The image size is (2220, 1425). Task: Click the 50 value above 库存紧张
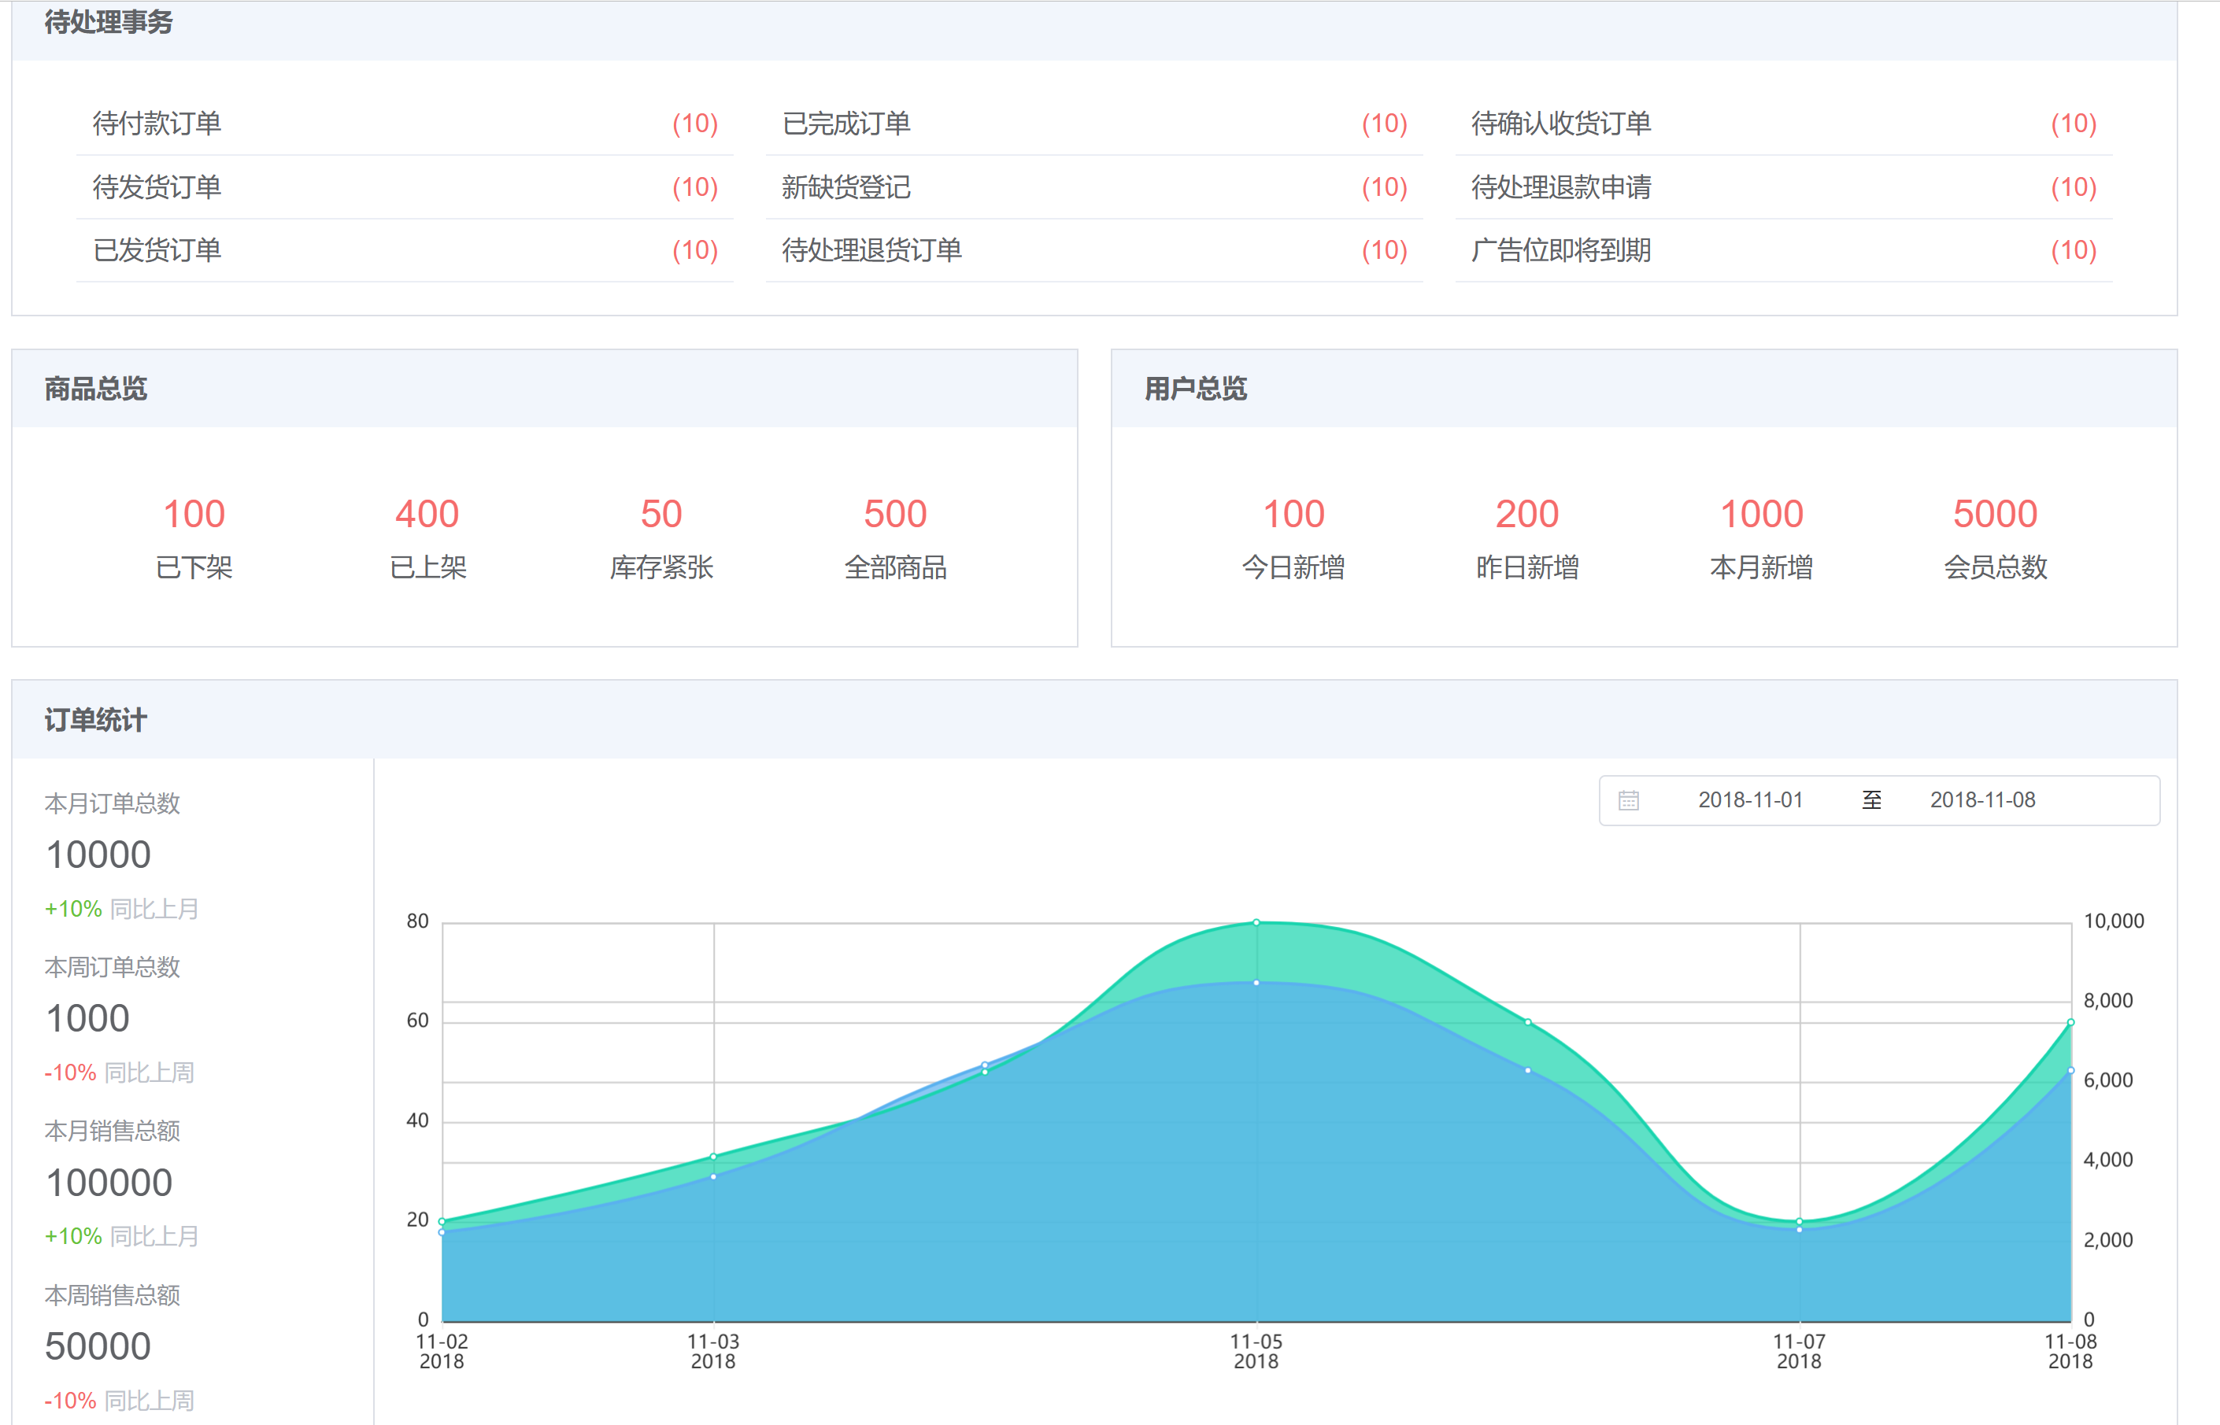click(x=661, y=514)
